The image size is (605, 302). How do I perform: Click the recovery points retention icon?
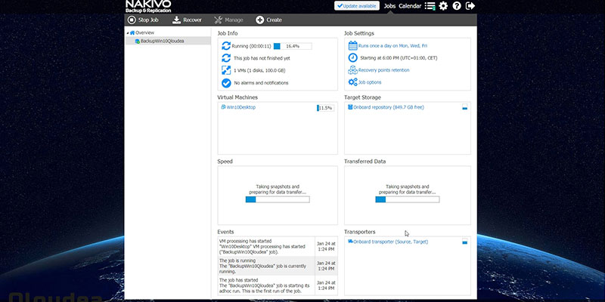tap(352, 70)
